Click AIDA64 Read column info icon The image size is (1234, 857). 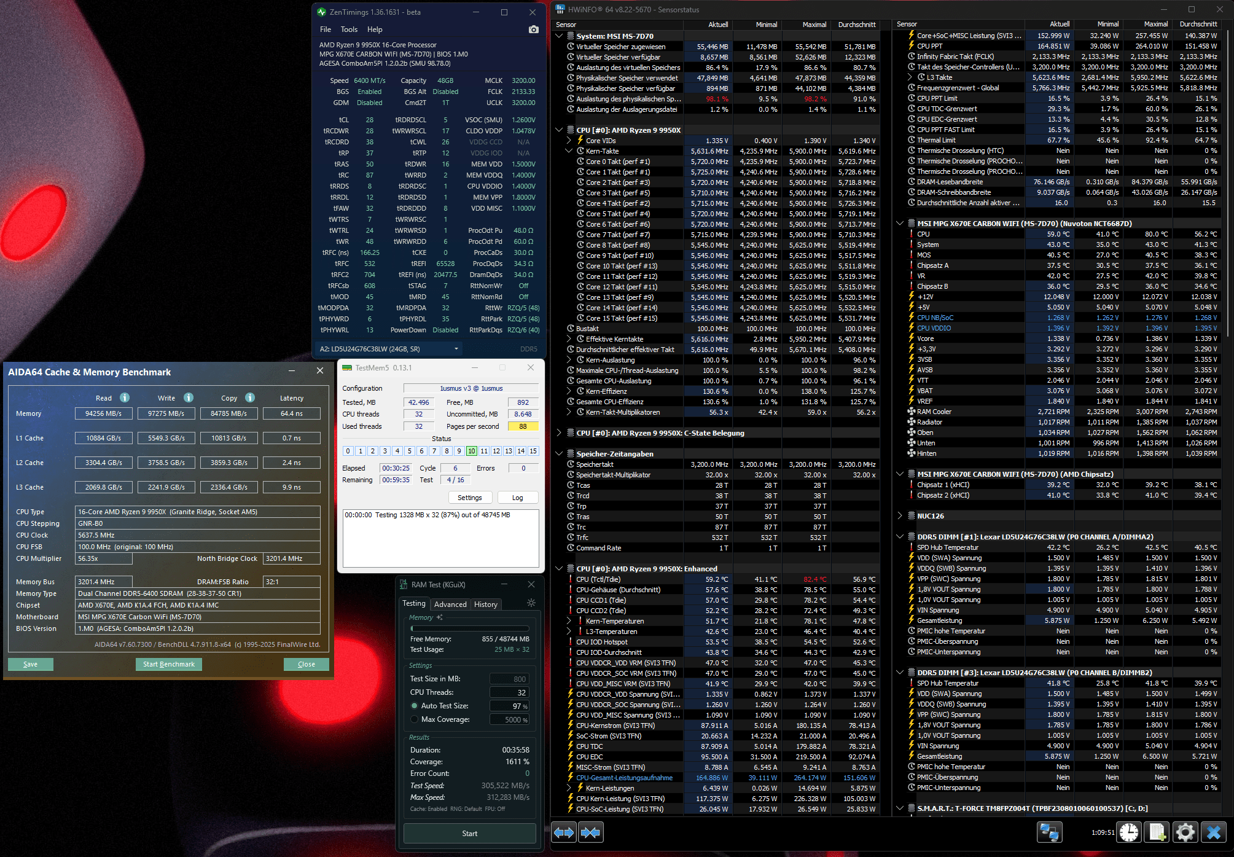[125, 397]
